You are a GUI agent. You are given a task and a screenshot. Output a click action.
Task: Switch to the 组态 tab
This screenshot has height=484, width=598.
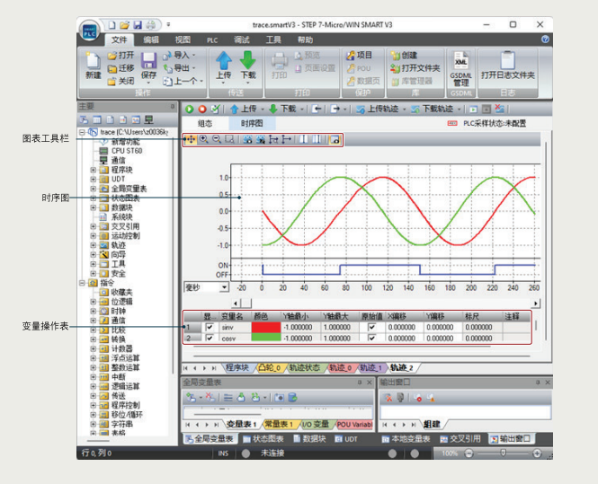pyautogui.click(x=205, y=123)
